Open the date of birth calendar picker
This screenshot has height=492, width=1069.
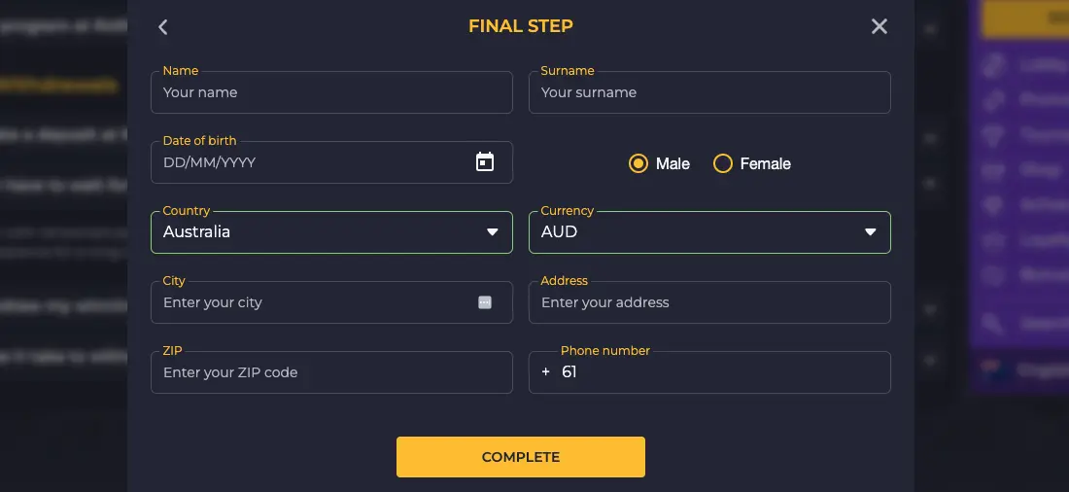click(485, 162)
